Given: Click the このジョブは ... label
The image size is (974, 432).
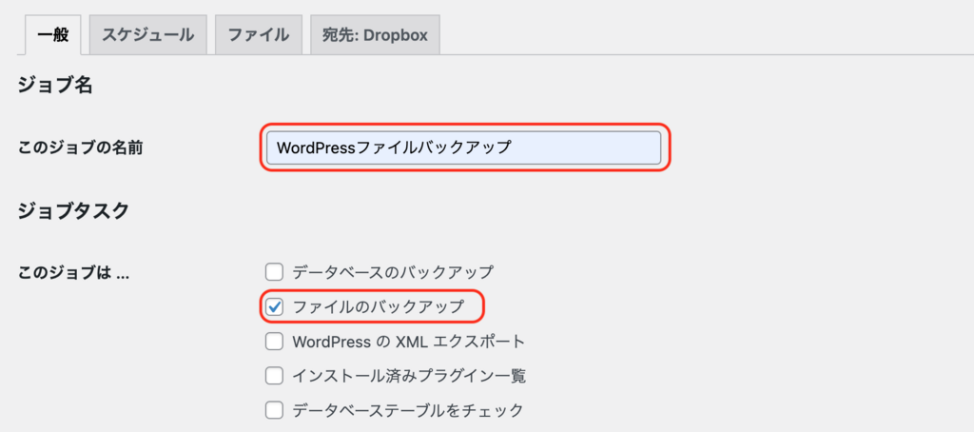Looking at the screenshot, I should [73, 272].
